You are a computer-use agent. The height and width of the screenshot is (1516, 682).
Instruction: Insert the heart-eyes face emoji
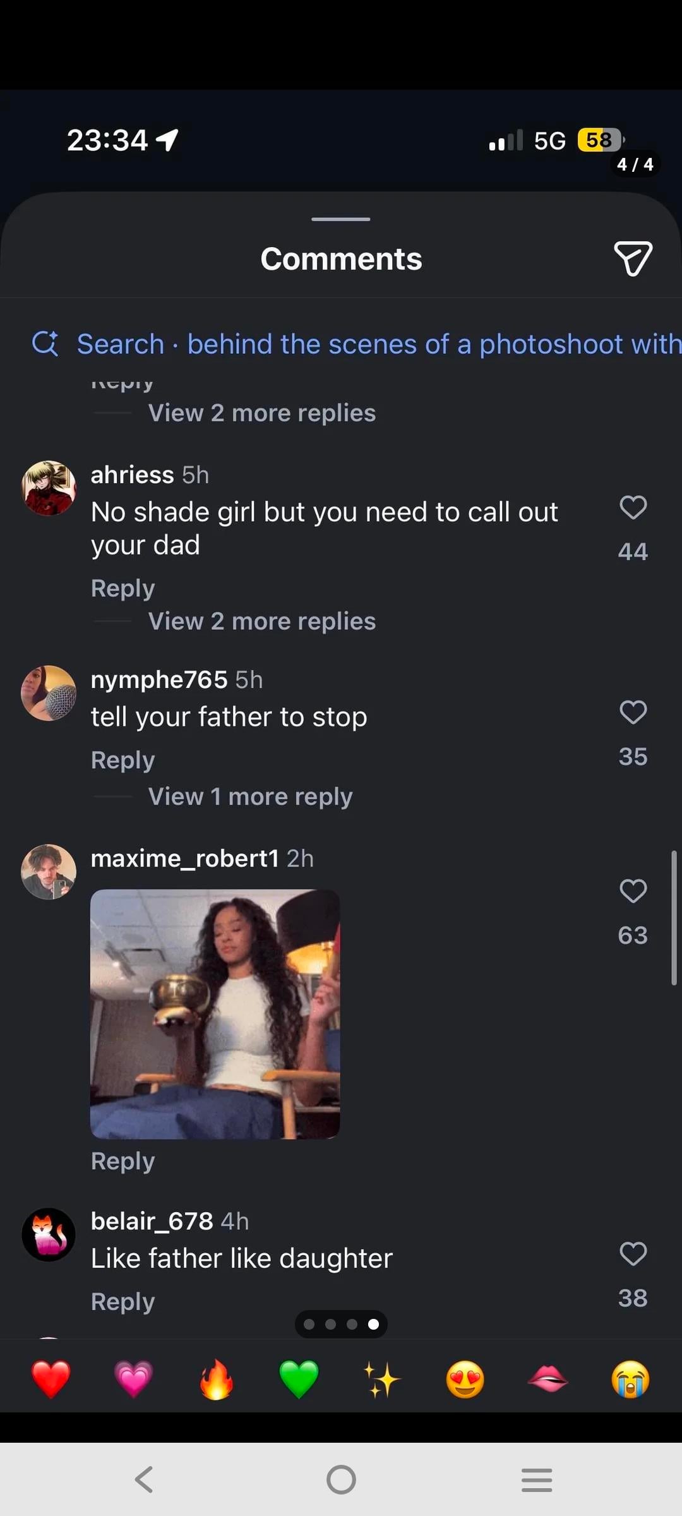[465, 1379]
